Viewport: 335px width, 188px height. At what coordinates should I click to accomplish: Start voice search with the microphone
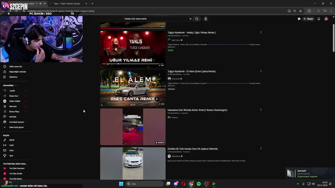[206, 19]
